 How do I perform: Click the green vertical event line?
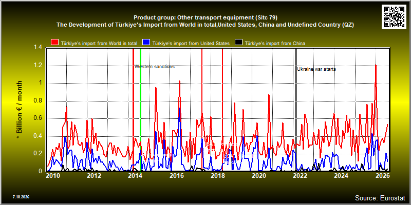(x=140, y=110)
